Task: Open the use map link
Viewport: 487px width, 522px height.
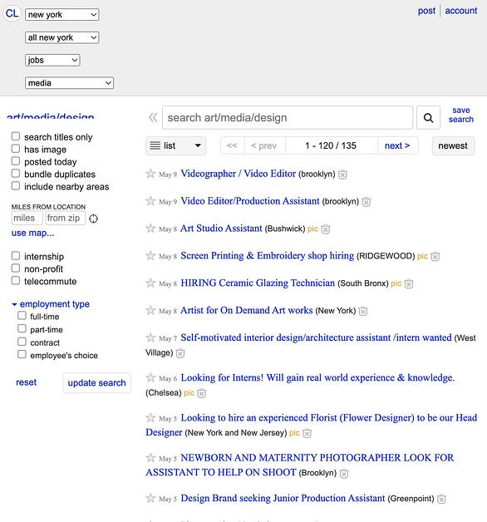Action: click(32, 233)
